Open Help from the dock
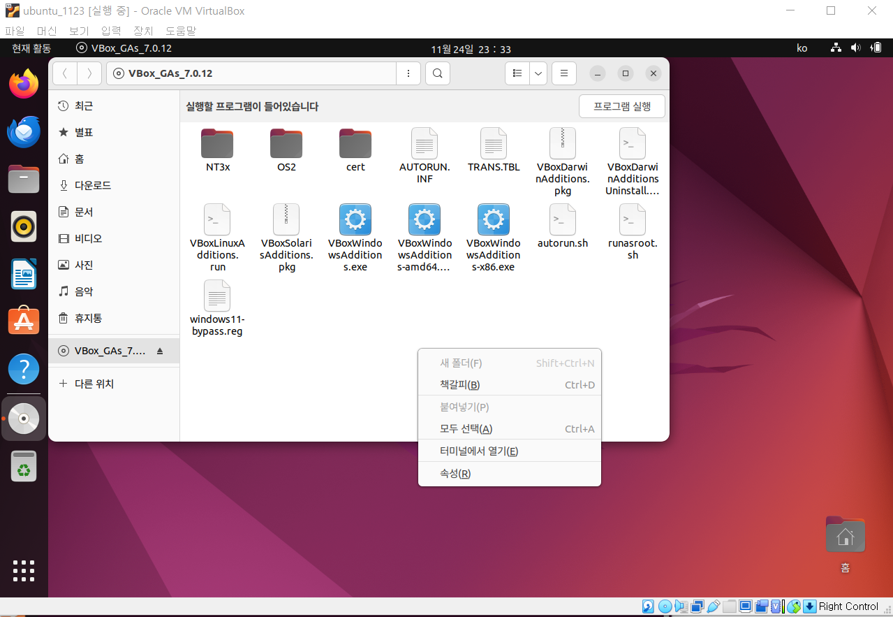The height and width of the screenshot is (617, 893). [24, 368]
